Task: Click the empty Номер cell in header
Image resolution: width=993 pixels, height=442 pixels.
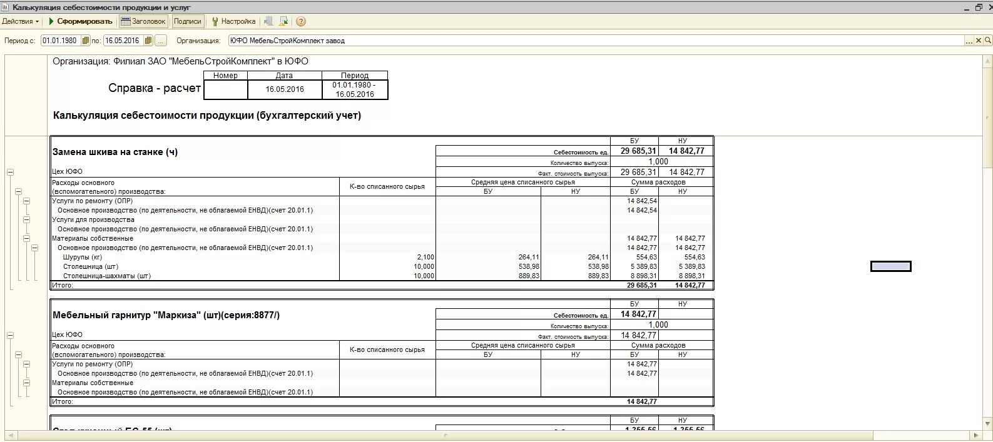Action: (226, 89)
